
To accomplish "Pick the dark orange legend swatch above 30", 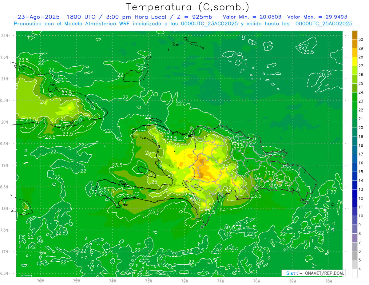I will 355,35.
